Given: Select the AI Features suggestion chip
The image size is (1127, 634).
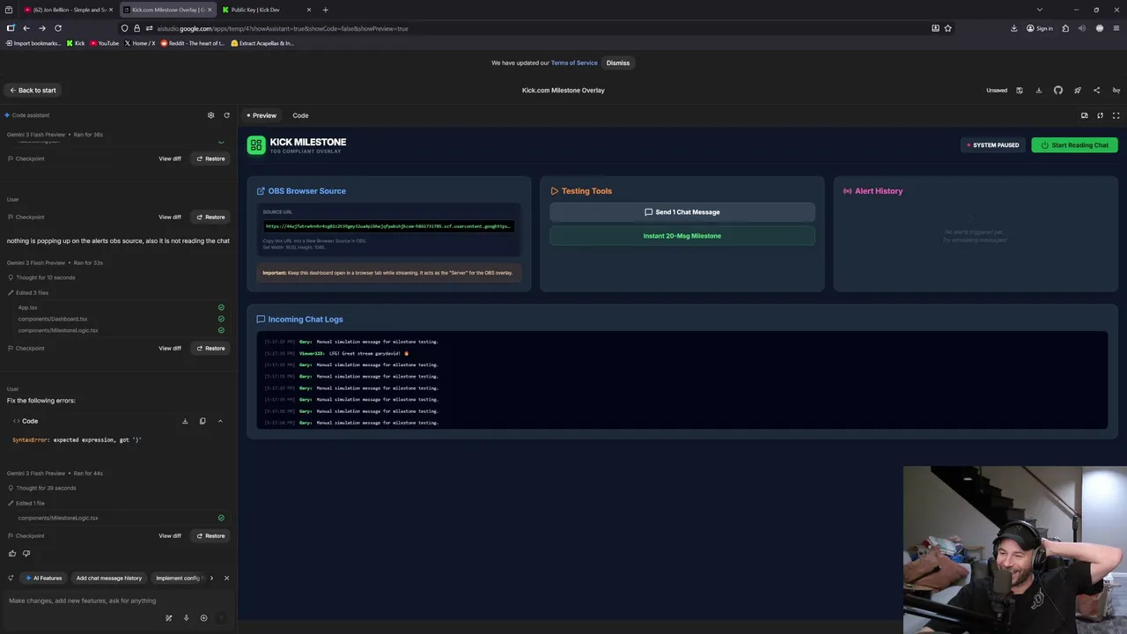Looking at the screenshot, I should click(x=45, y=579).
